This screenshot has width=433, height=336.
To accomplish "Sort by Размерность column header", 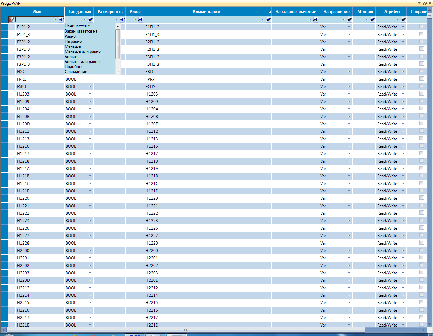I will 110,12.
